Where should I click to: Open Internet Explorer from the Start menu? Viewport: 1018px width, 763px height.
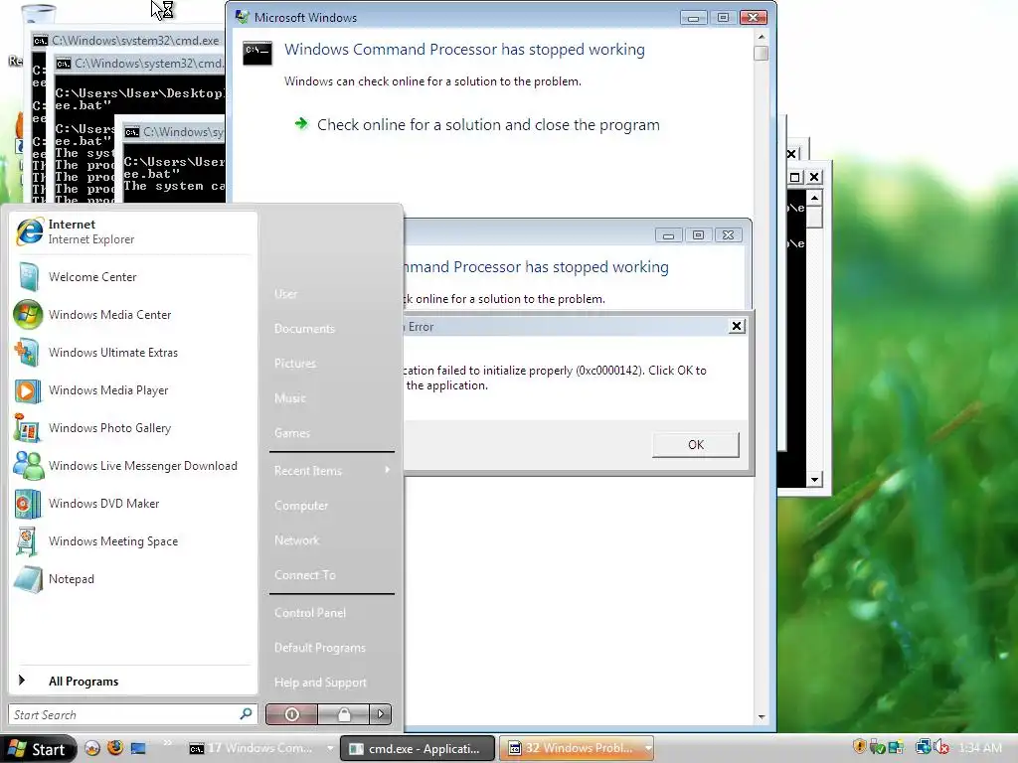point(132,231)
